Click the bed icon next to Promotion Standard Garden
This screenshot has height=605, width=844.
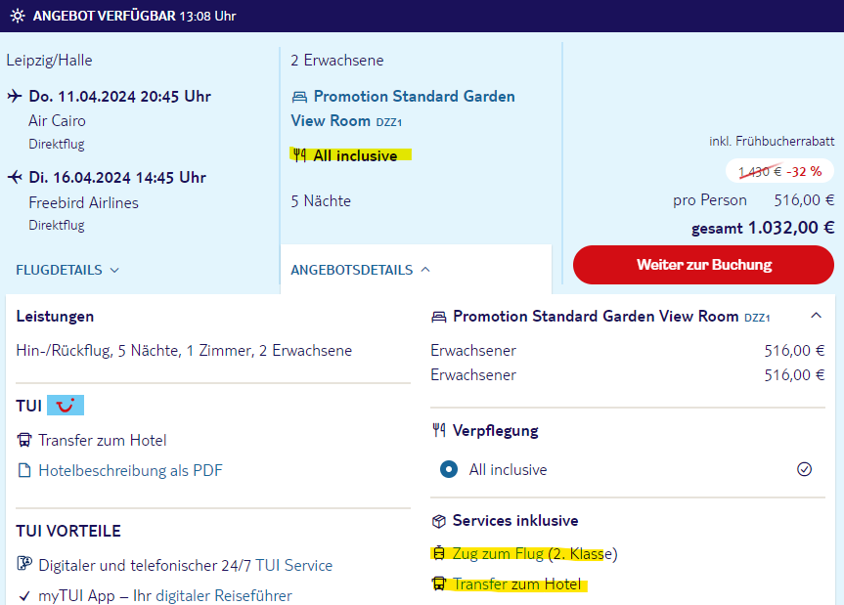(299, 97)
